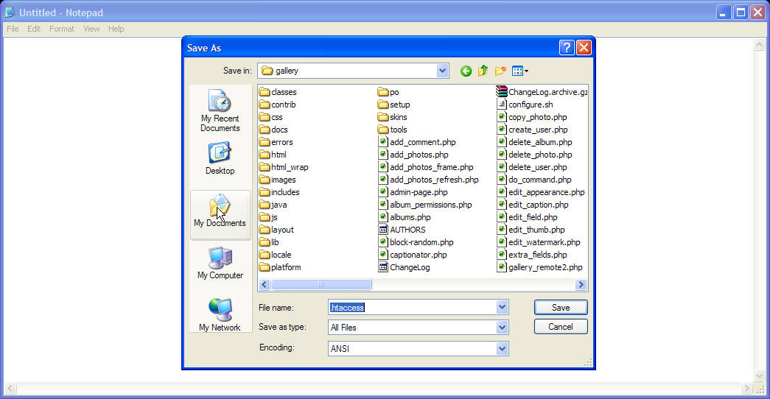Open Notepad View menu
770x399 pixels.
(91, 29)
